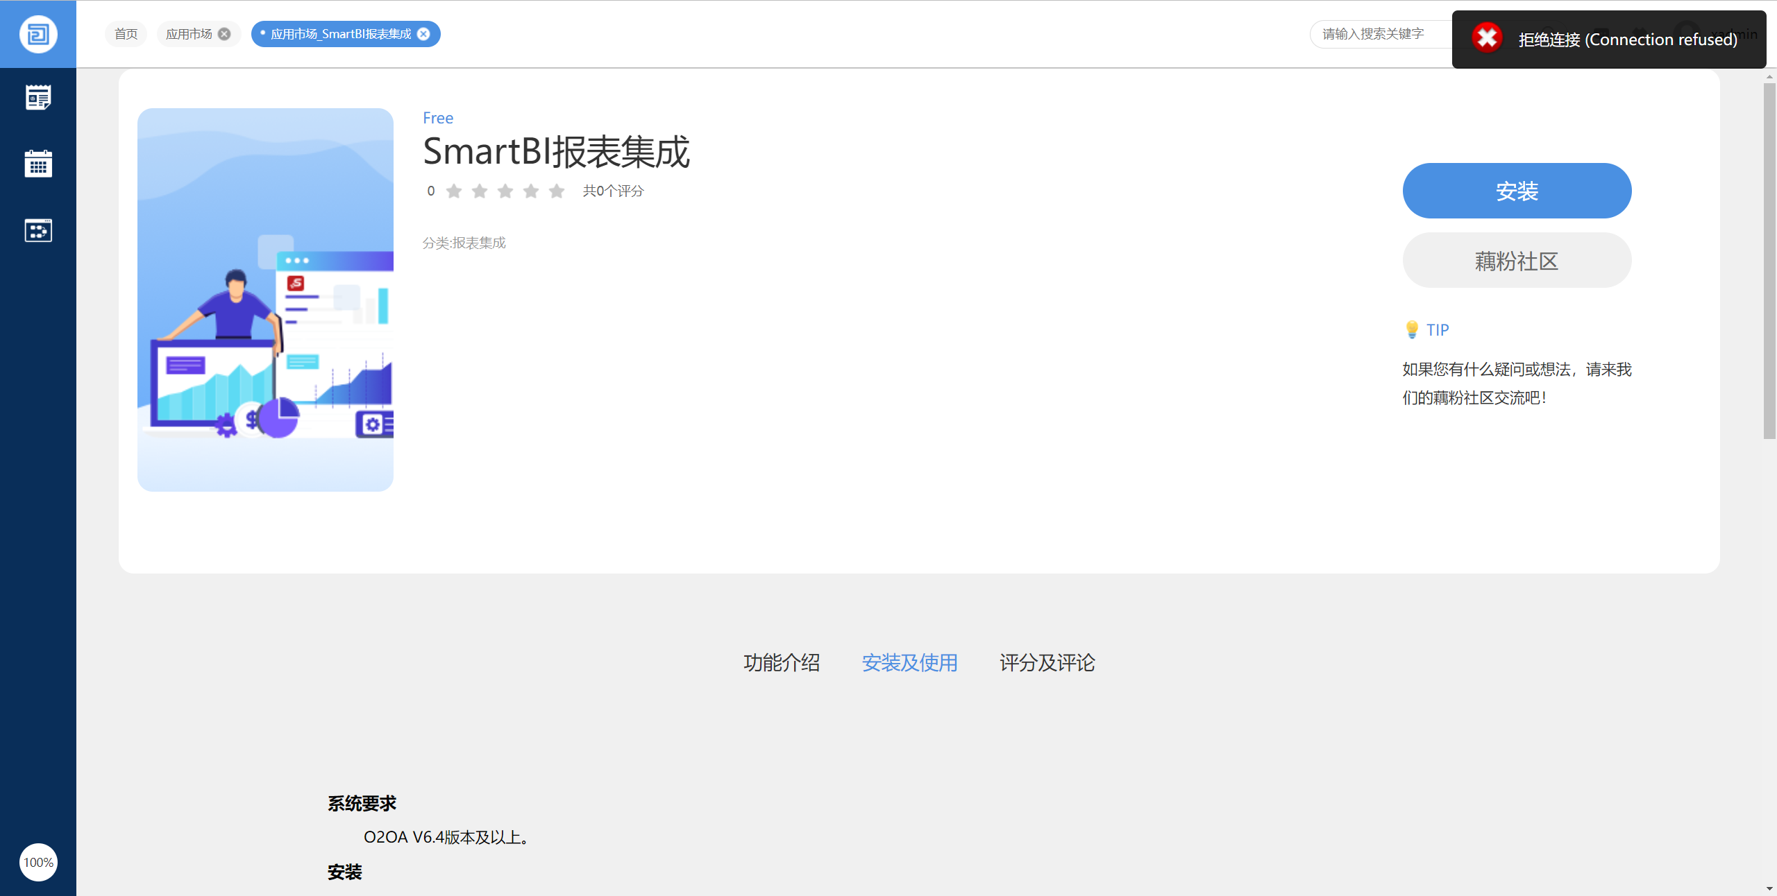Click the O2OA logo icon in sidebar
The height and width of the screenshot is (896, 1777).
pyautogui.click(x=38, y=34)
